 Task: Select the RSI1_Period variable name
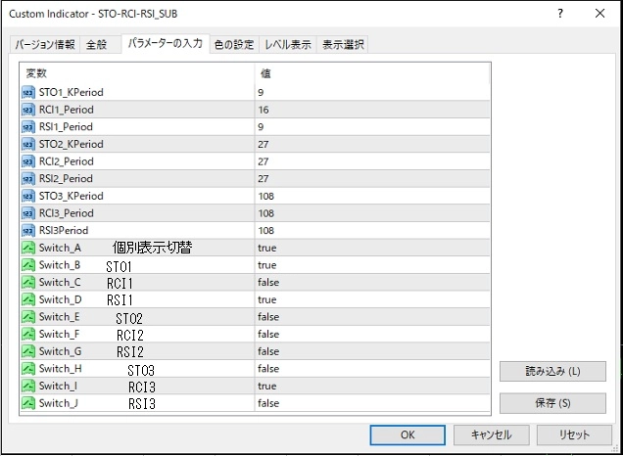point(66,127)
